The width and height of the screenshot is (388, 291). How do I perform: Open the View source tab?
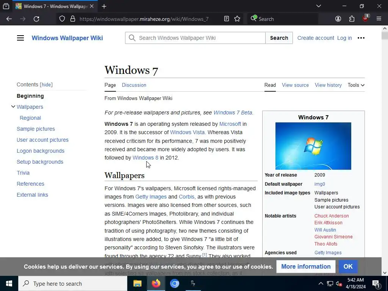(295, 85)
